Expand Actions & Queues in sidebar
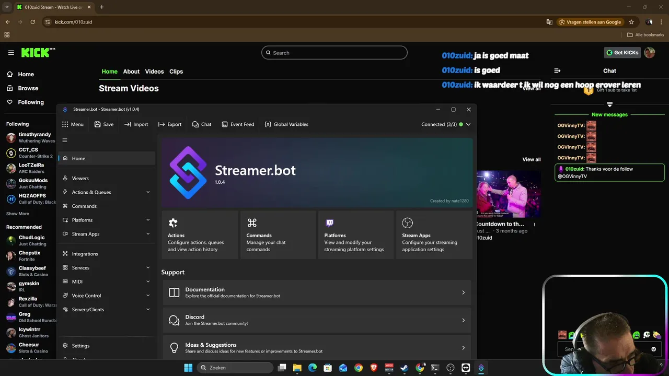Image resolution: width=669 pixels, height=376 pixels. pos(148,192)
